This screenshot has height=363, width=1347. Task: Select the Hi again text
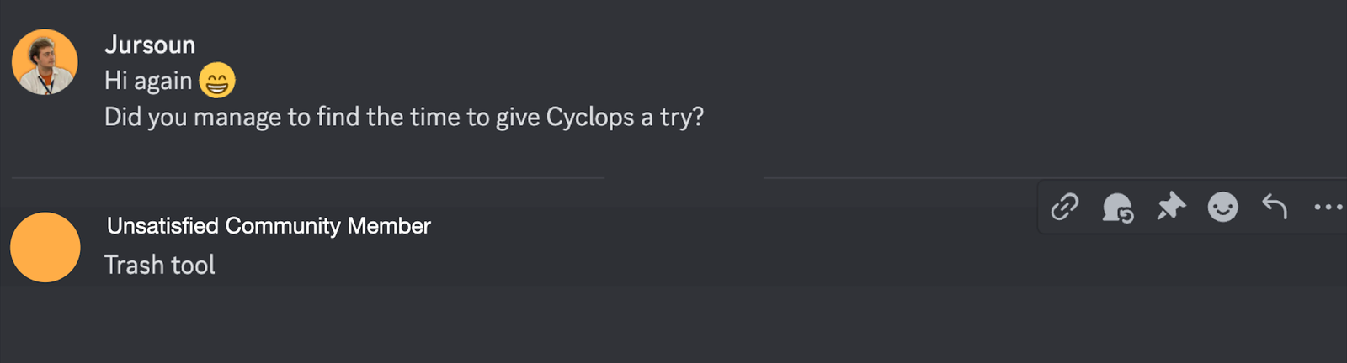click(148, 81)
